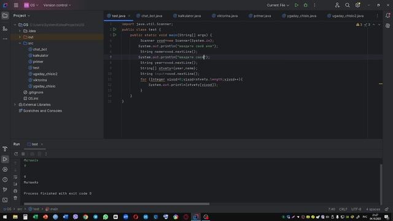This screenshot has height=221, width=393.
Task: Open the Terminal tool window icon
Action: pyautogui.click(x=5, y=200)
